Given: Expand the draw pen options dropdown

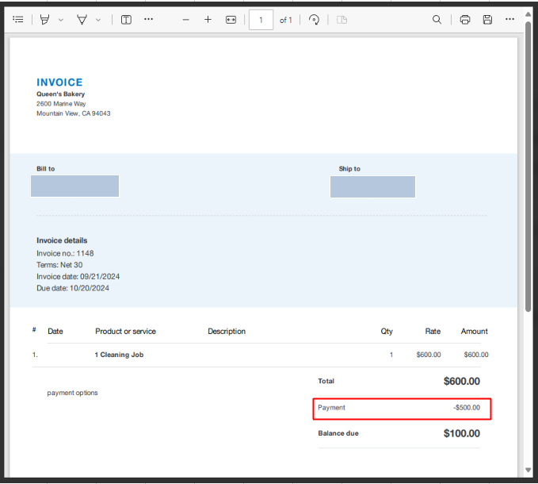Looking at the screenshot, I should click(98, 20).
